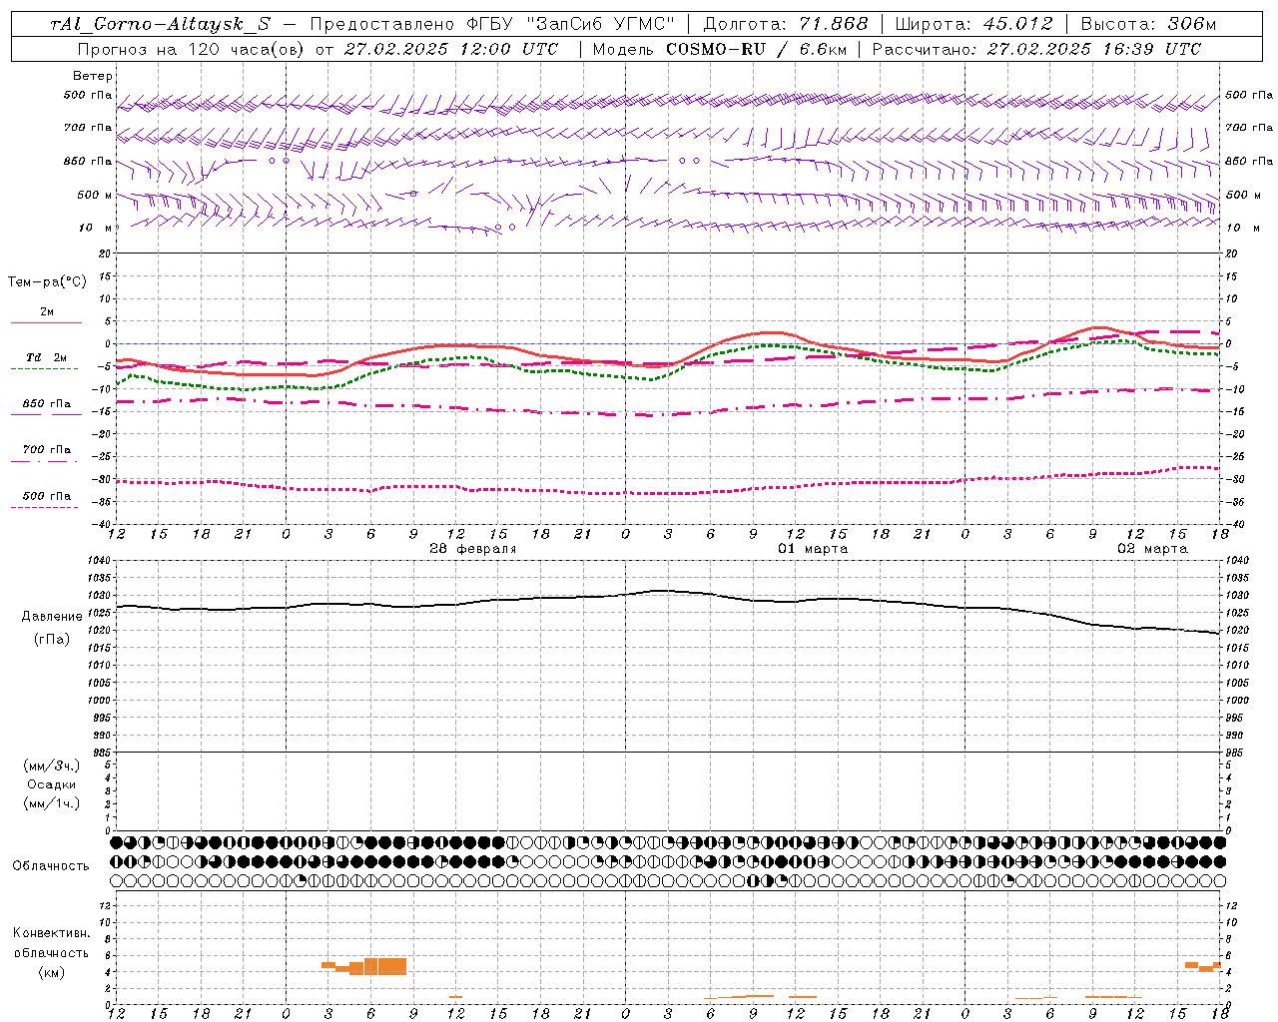Click the Высота: 306м header field
This screenshot has height=1022, width=1278.
pyautogui.click(x=1148, y=25)
